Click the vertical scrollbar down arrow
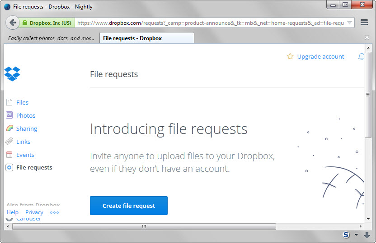The width and height of the screenshot is (376, 243). [x=368, y=219]
